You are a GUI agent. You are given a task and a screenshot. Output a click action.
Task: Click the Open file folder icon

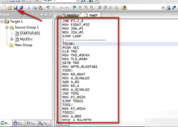pos(9,7)
